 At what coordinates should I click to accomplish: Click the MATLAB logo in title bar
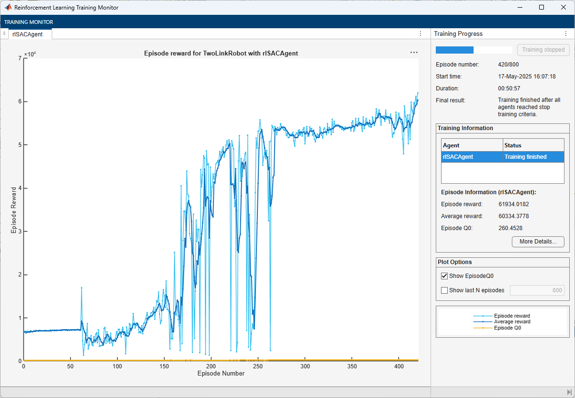coord(8,8)
